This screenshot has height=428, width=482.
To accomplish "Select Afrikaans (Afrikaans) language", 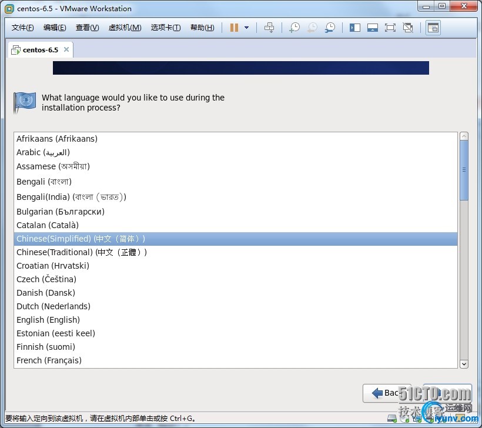I will [236, 139].
